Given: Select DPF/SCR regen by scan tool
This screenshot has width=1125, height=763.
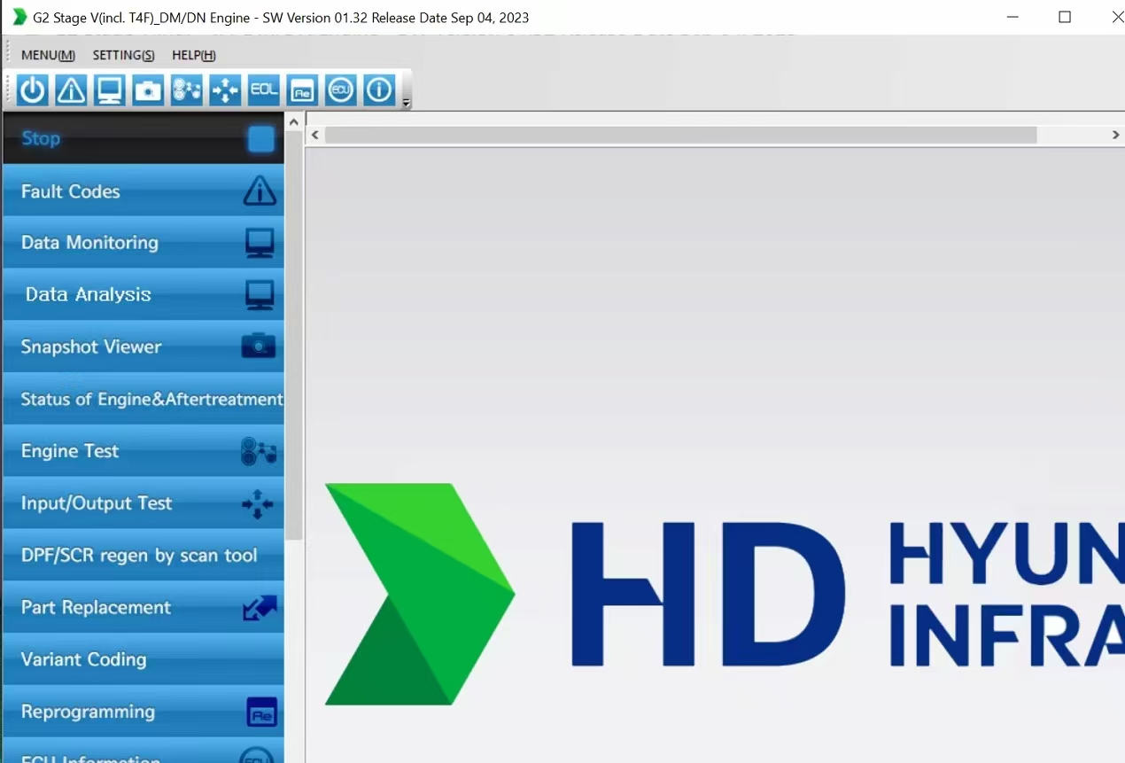Looking at the screenshot, I should click(144, 556).
